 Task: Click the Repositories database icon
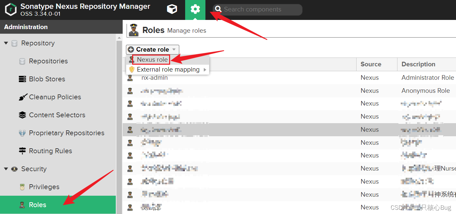pyautogui.click(x=22, y=61)
